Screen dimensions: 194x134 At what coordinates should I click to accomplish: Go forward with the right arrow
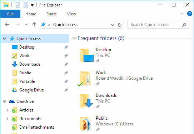tap(18, 24)
